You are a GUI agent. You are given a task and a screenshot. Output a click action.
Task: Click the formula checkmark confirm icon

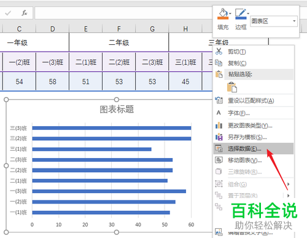click(8, 14)
